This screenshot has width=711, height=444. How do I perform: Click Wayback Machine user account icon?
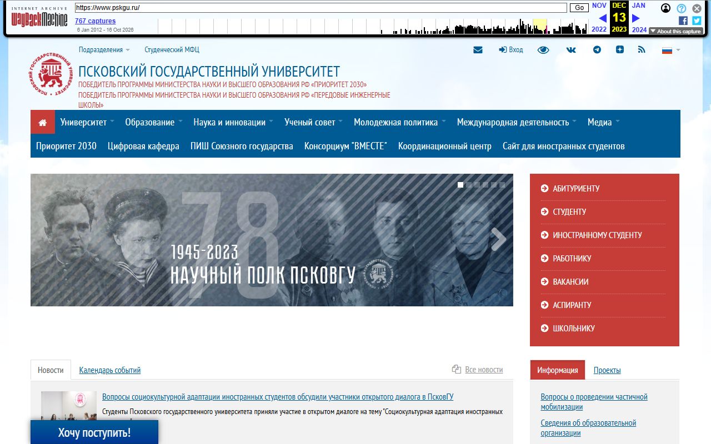click(666, 8)
